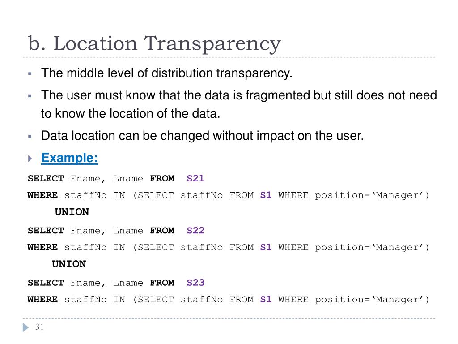Click the FROM keyword before S23
Image resolution: width=458 pixels, height=344 pixels.
tap(162, 283)
